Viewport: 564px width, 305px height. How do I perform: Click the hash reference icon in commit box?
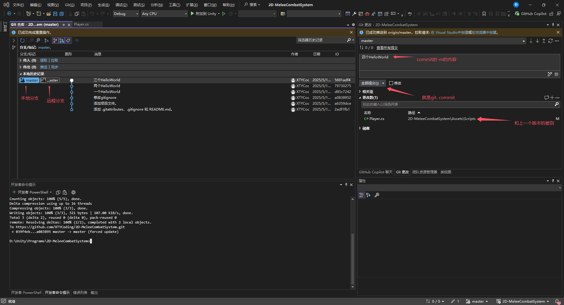pos(556,74)
